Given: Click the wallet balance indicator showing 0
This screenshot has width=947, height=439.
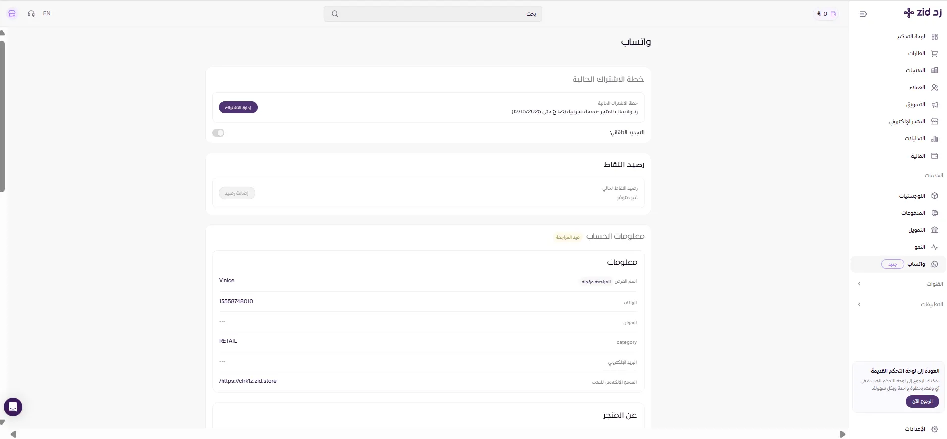Looking at the screenshot, I should coord(826,14).
